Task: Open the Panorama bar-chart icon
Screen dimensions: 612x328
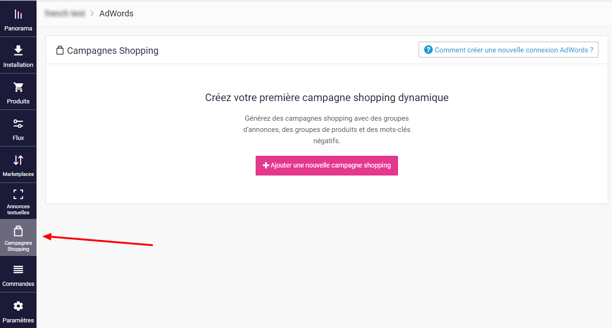Action: pyautogui.click(x=18, y=14)
